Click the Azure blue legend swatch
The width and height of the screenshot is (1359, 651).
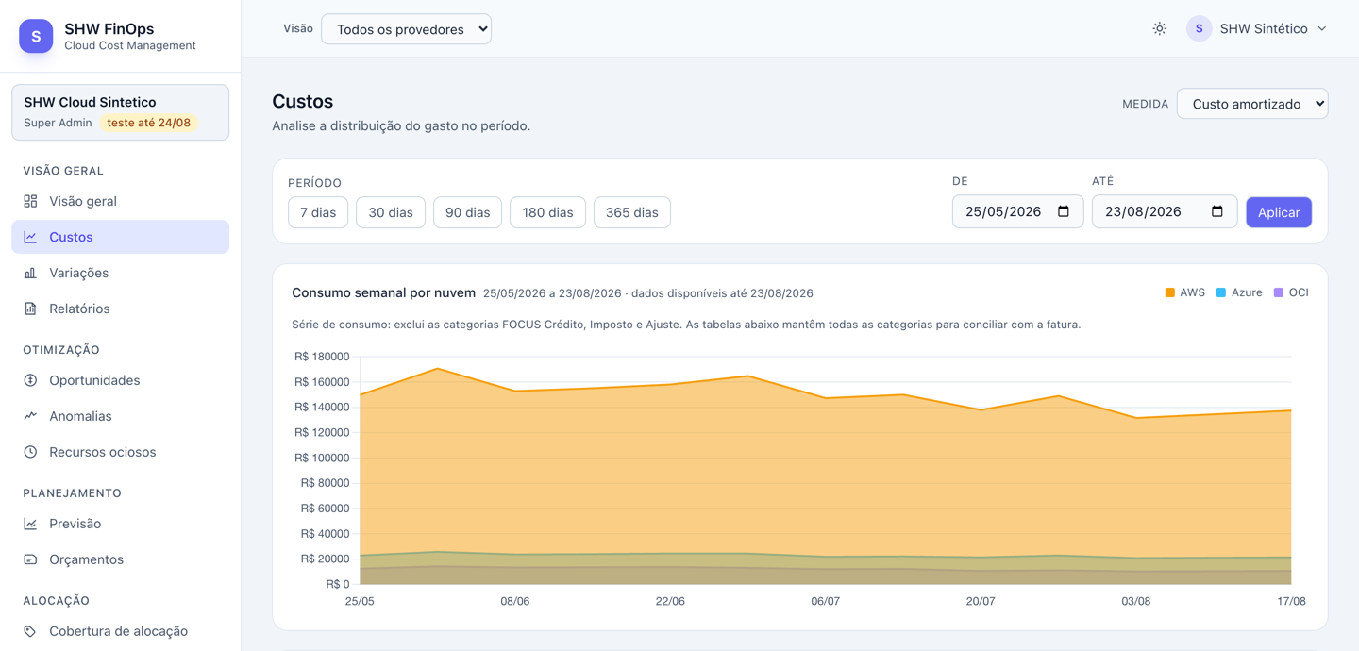pos(1221,292)
